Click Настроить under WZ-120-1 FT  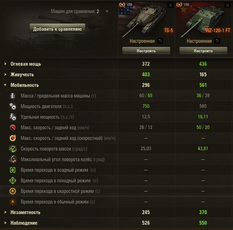pos(203,51)
